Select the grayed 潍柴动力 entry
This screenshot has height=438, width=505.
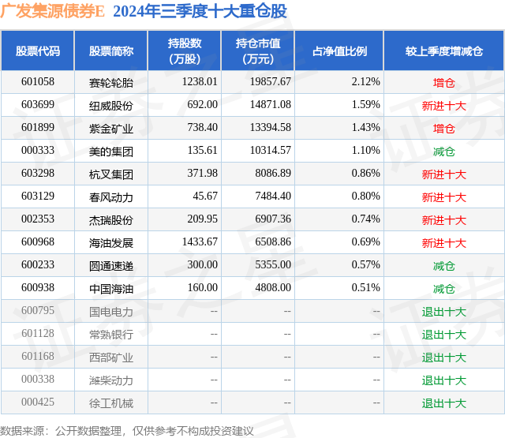tap(111, 380)
